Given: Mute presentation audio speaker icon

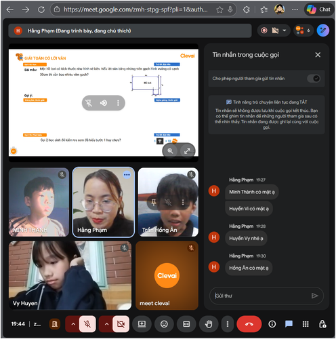Looking at the screenshot, I should 104,103.
